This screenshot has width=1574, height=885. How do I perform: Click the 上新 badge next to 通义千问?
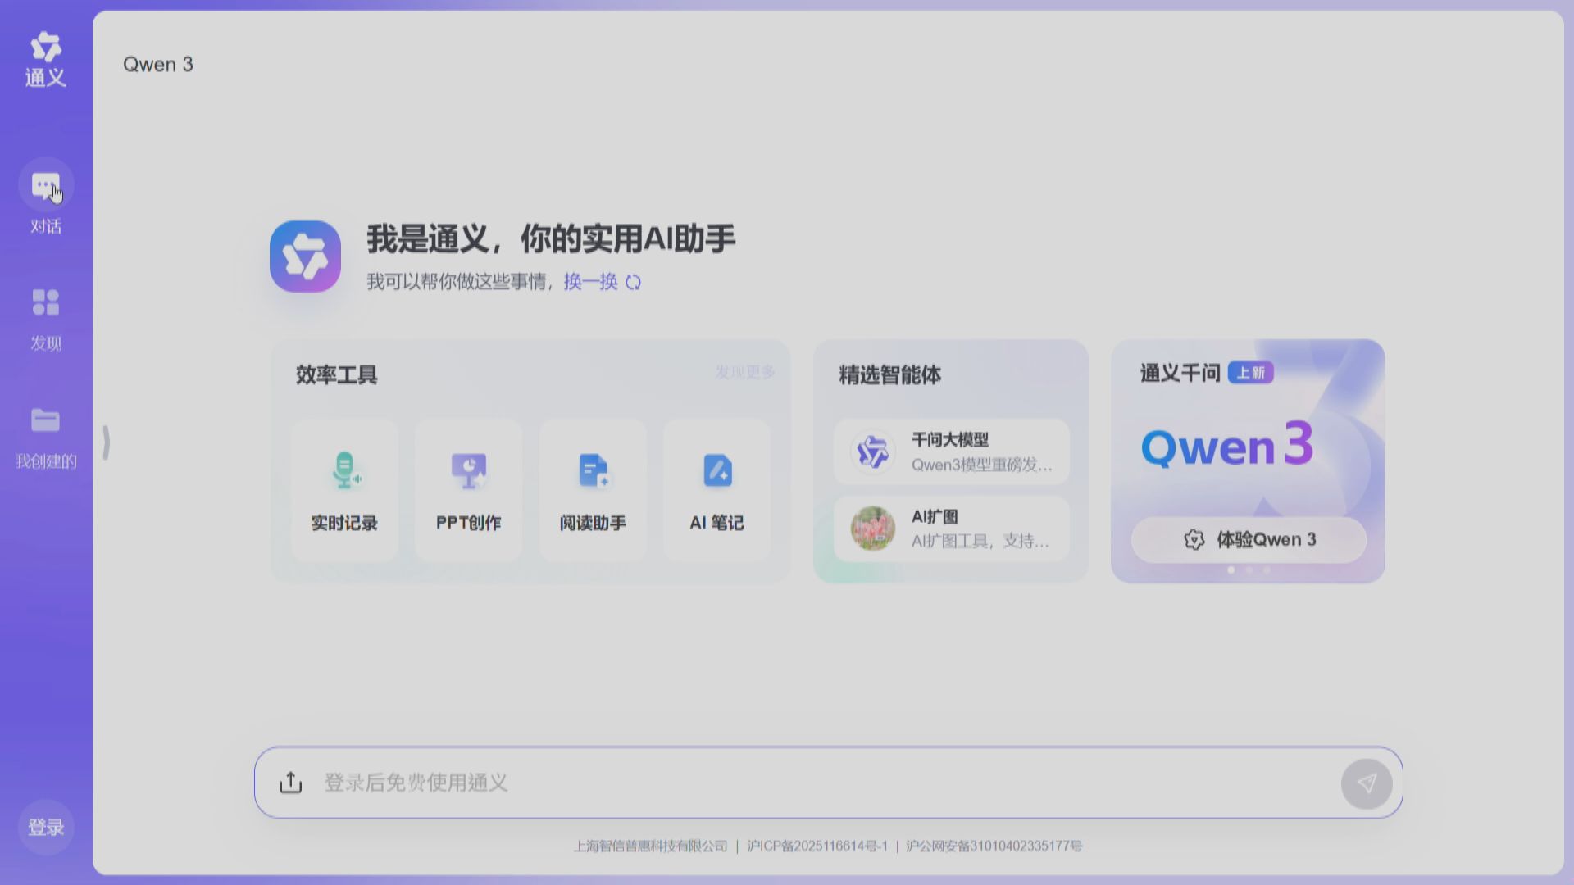[x=1251, y=373]
